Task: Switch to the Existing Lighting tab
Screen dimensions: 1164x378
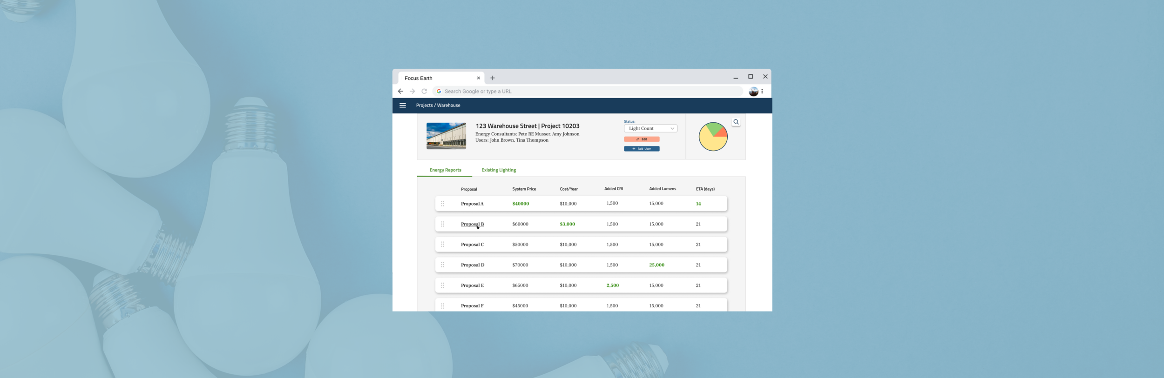Action: pyautogui.click(x=499, y=170)
